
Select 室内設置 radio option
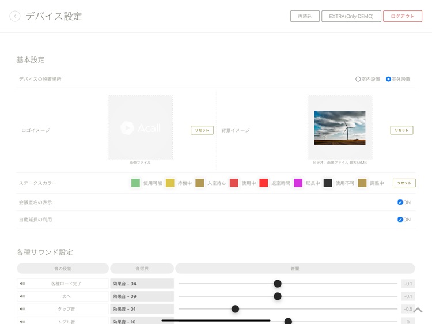[x=358, y=79]
